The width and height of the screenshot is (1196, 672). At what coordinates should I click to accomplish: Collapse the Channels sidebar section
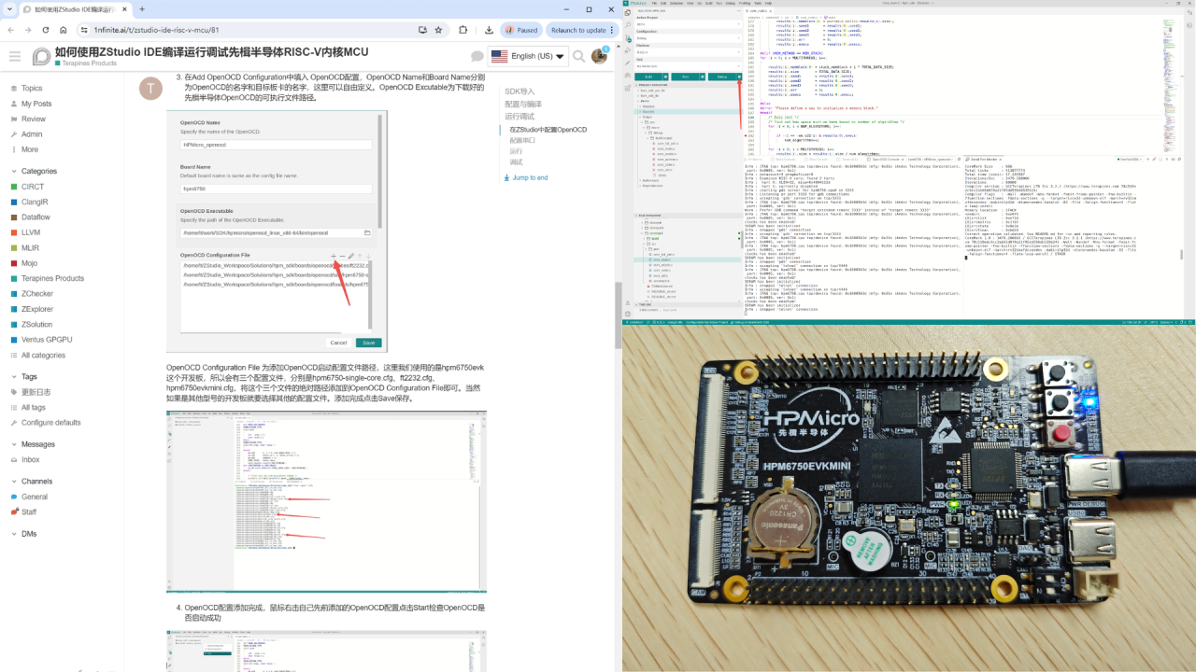pos(31,481)
